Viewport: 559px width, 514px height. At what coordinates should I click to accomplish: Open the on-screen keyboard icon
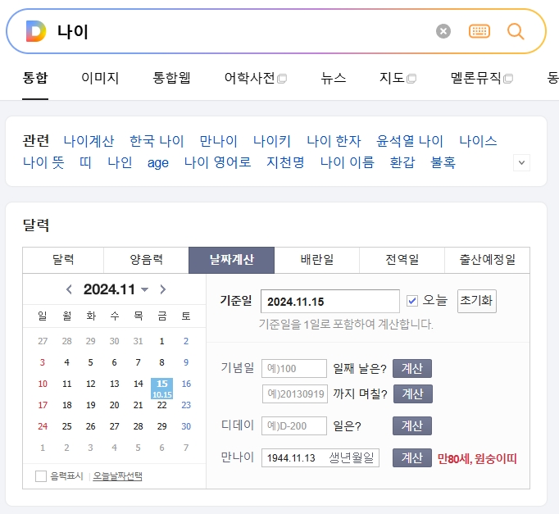pos(479,31)
